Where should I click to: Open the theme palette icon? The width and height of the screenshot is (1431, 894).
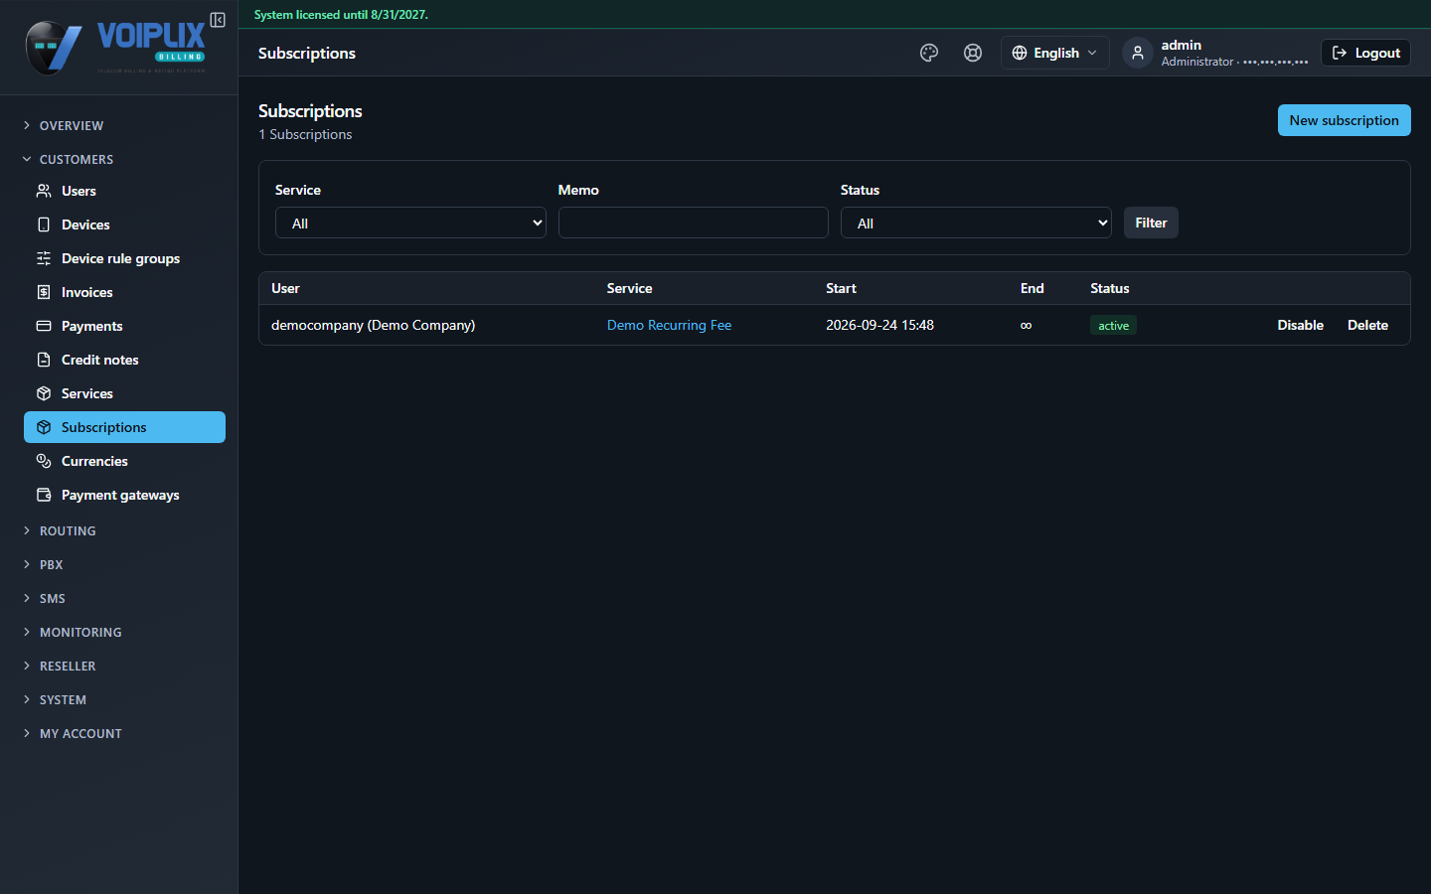(x=929, y=53)
